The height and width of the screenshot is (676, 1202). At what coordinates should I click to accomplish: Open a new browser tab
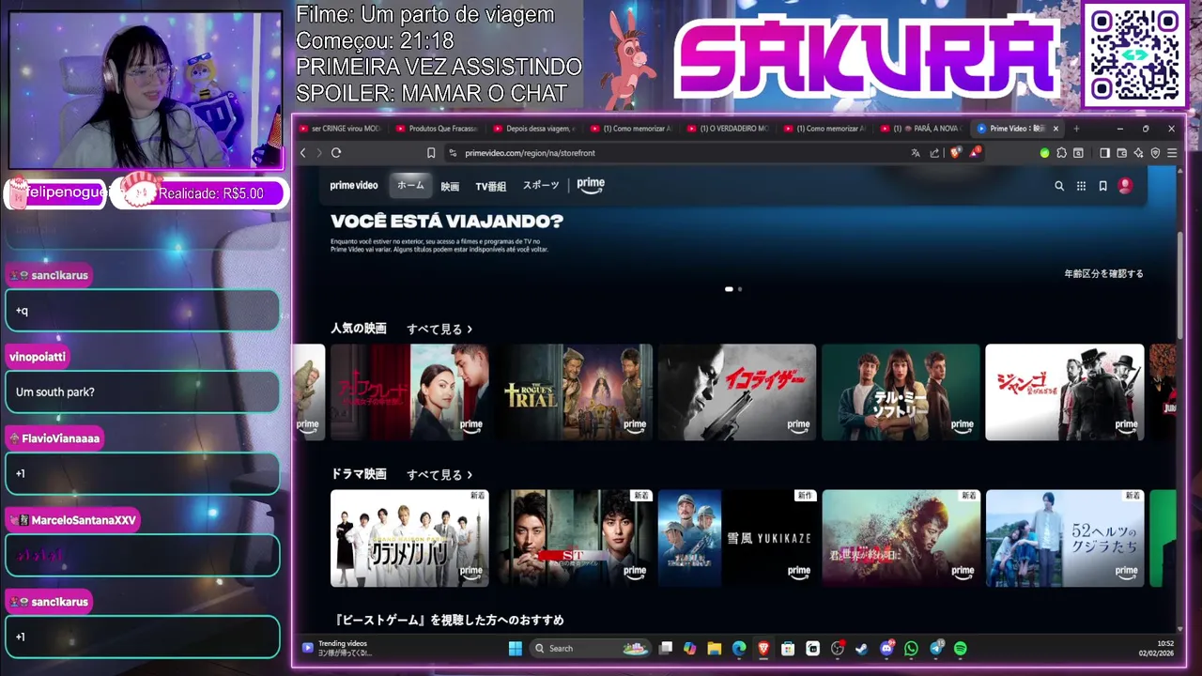[1076, 129]
